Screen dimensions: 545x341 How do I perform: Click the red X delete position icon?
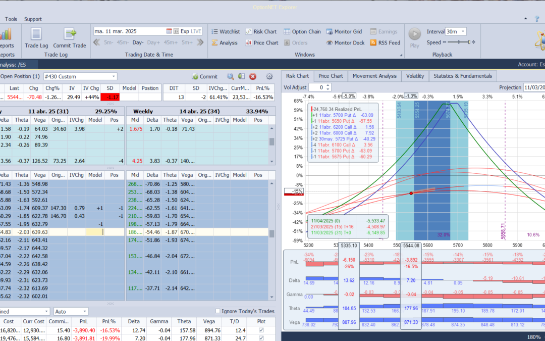[x=253, y=77]
